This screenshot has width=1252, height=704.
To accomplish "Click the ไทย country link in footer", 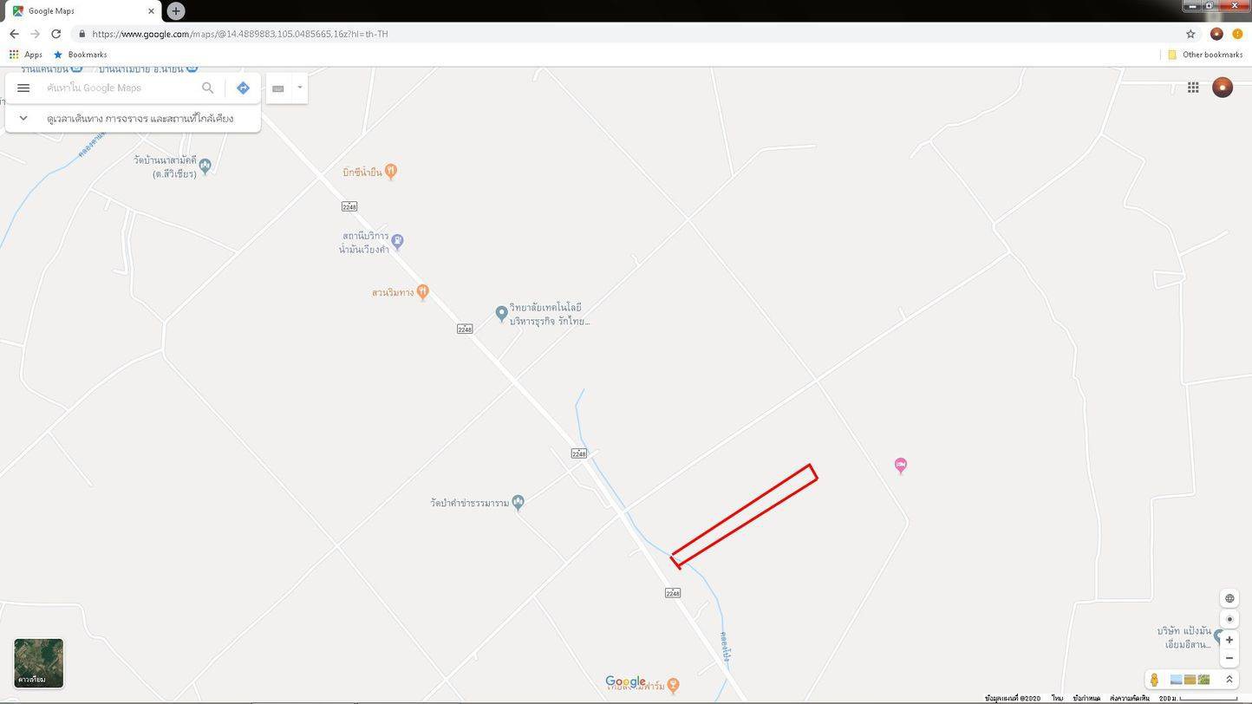I will tap(1057, 698).
